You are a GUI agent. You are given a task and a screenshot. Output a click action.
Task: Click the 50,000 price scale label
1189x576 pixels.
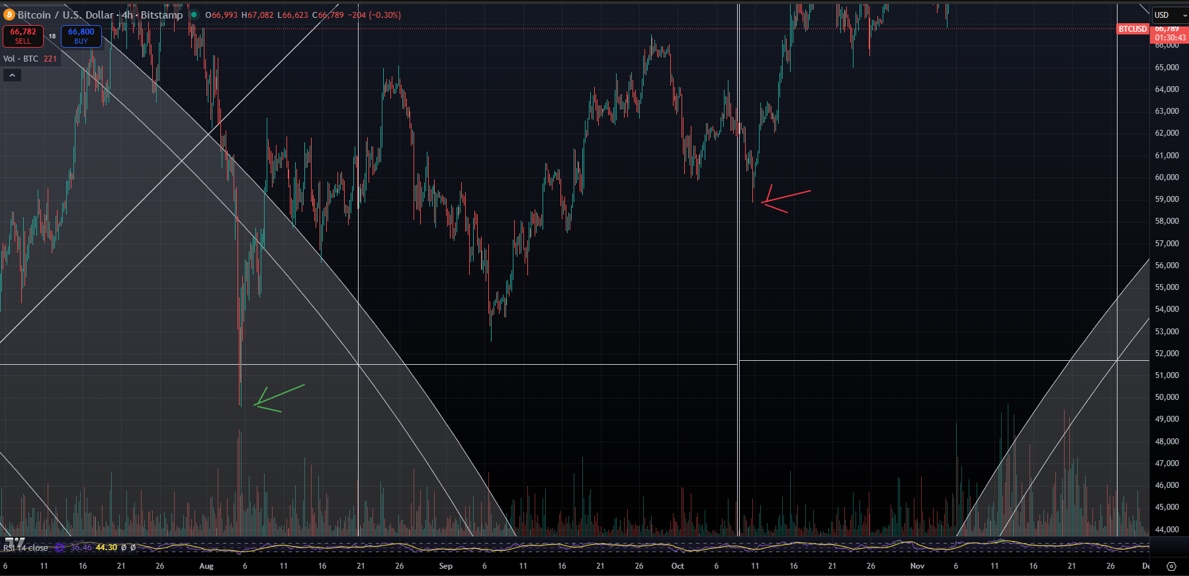[x=1167, y=397]
